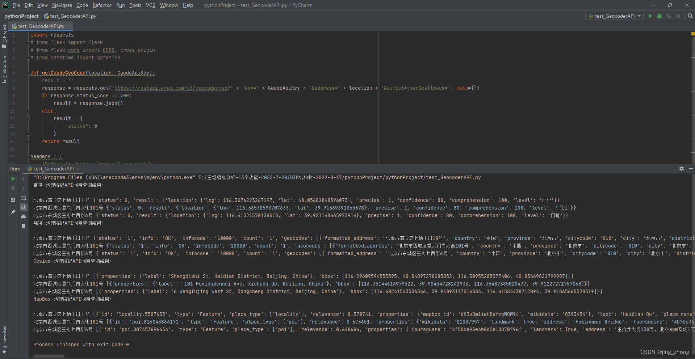The width and height of the screenshot is (695, 359).
Task: Click the horizontal scrollbar of console
Action: click(49, 356)
